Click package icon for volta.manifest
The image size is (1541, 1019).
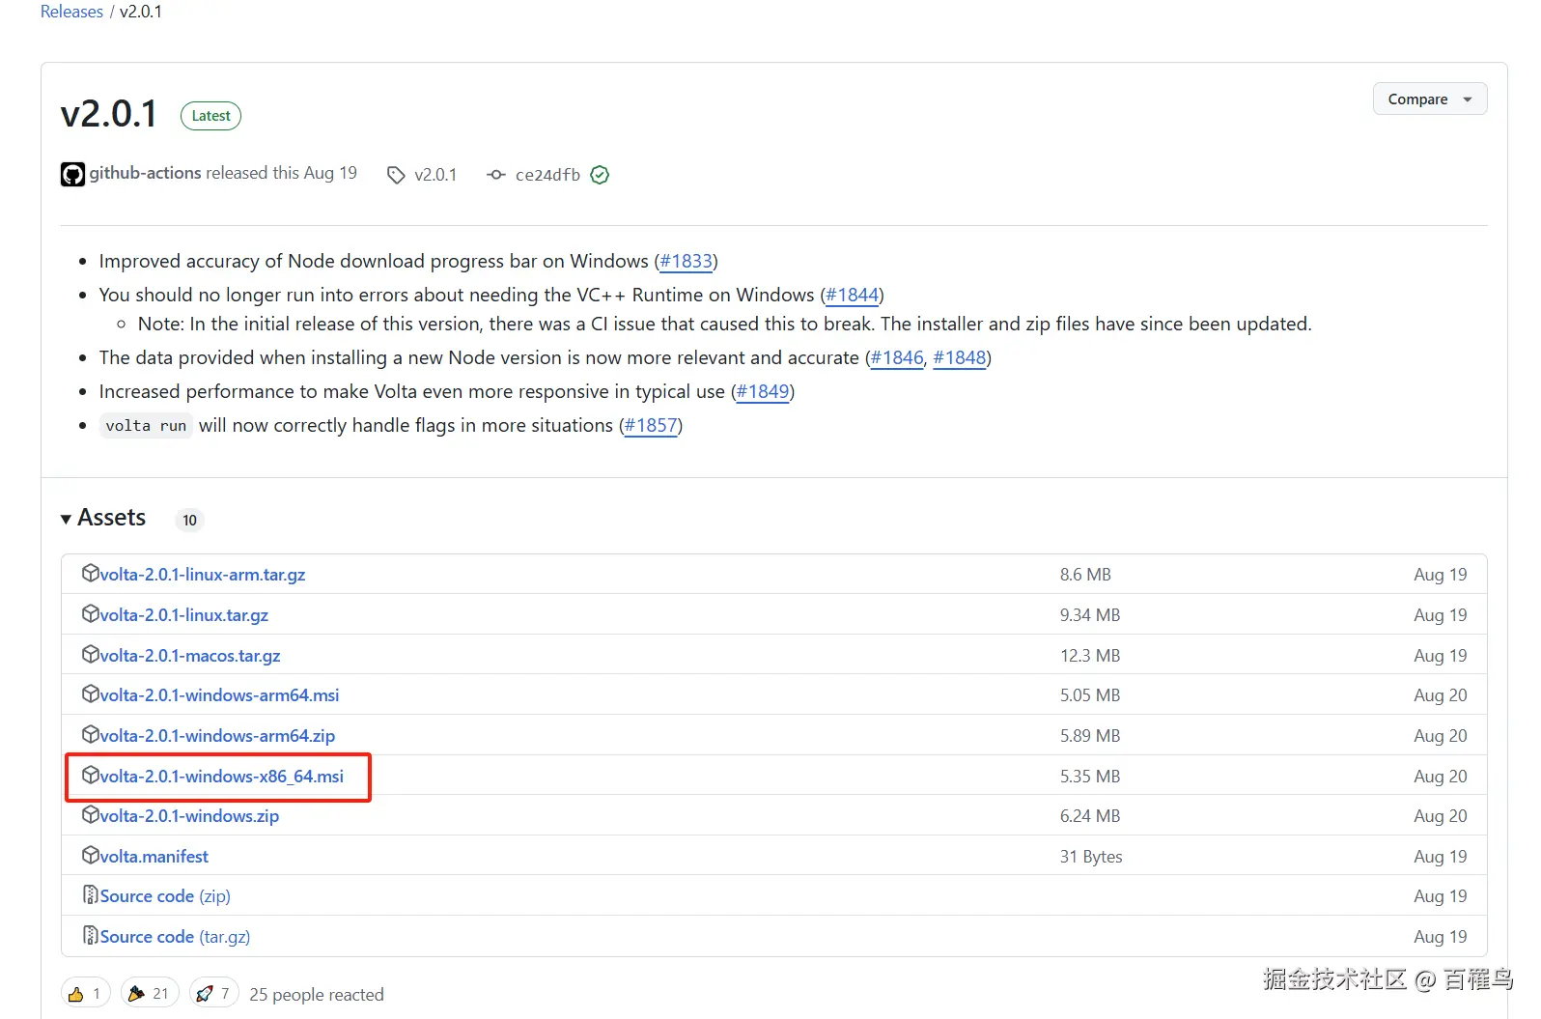pyautogui.click(x=91, y=855)
